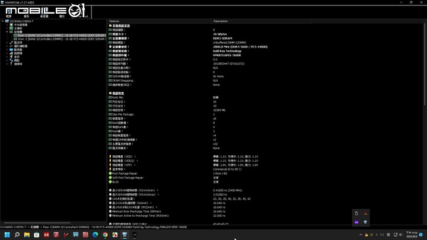The height and width of the screenshot is (240, 427).
Task: Select the 音訊 audio speaker icon
Action: click(11, 57)
